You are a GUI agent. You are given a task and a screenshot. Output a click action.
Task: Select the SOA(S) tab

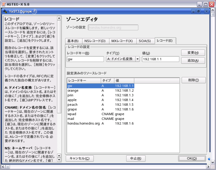pos(144,41)
